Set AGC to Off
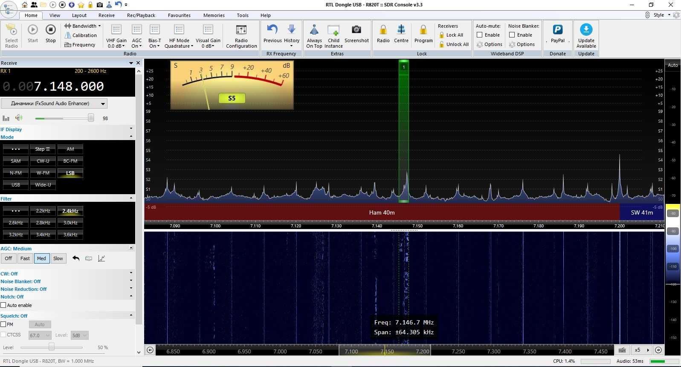The image size is (681, 367). click(x=9, y=258)
